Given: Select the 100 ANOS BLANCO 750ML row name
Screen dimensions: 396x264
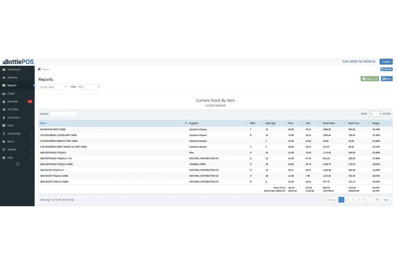Looking at the screenshot, I should tap(53, 129).
